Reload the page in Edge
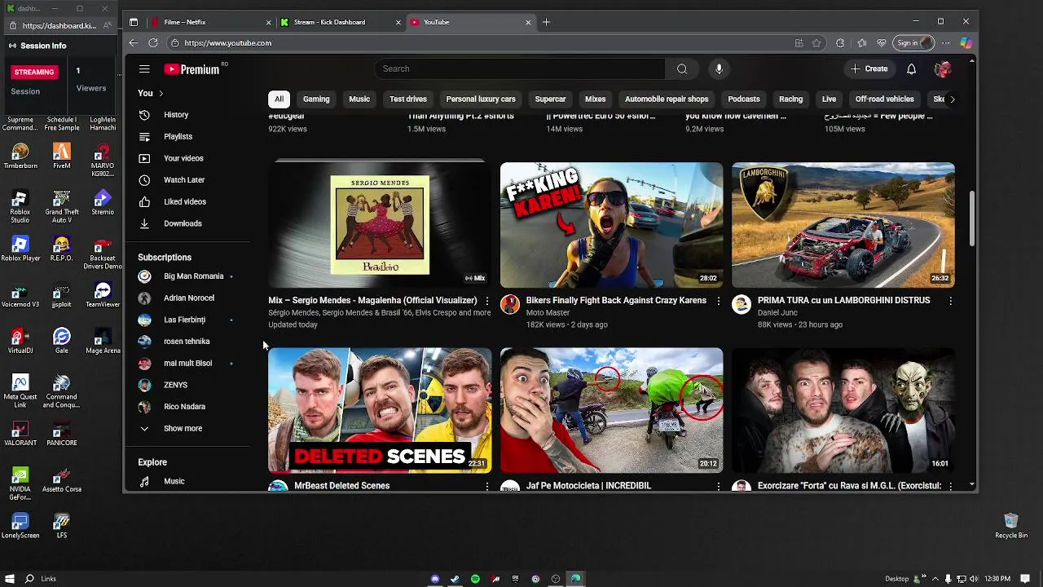1043x587 pixels. [x=153, y=43]
